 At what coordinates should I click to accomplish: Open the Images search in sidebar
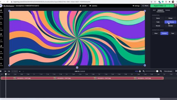click(x=1, y=29)
